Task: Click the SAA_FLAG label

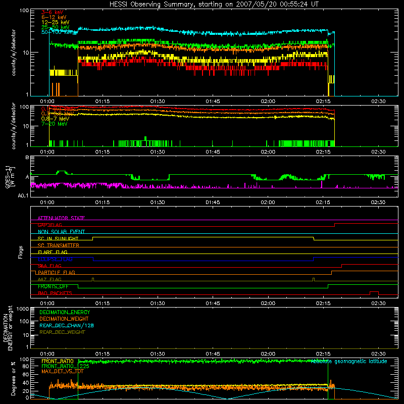Action: coord(49,266)
